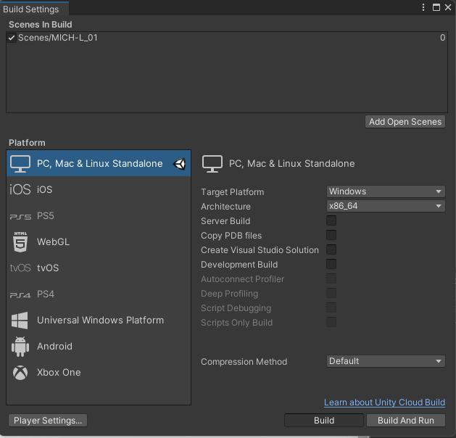Click the Scenes In Build heading
The height and width of the screenshot is (438, 456).
click(x=41, y=25)
